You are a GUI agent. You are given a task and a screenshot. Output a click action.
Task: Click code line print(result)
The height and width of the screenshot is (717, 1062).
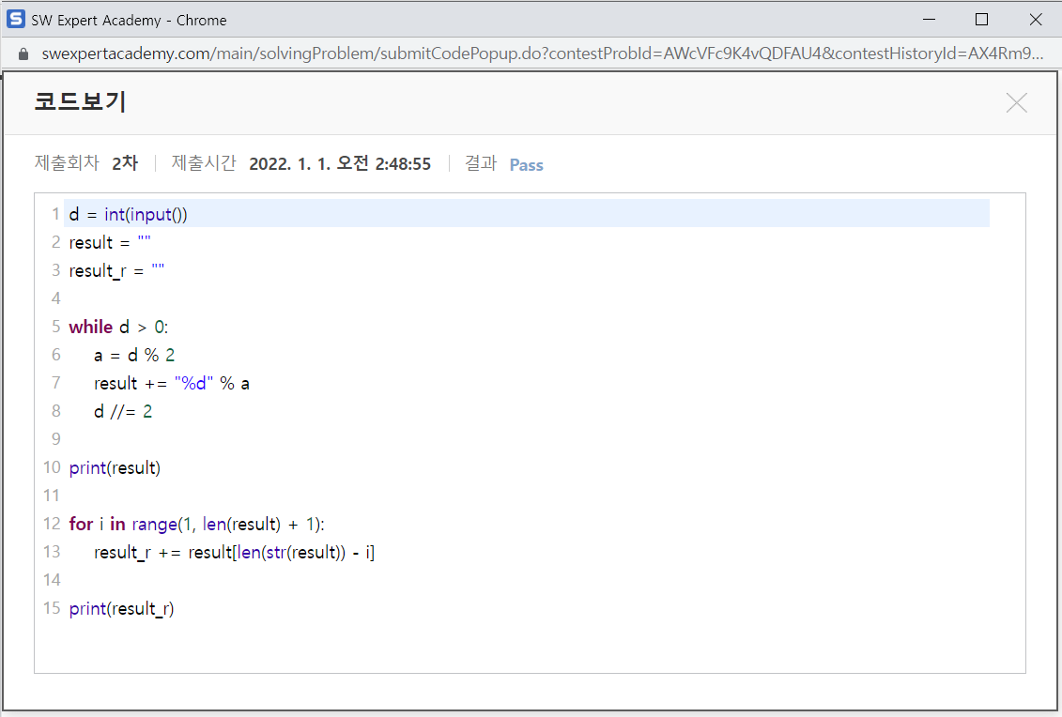click(x=115, y=468)
